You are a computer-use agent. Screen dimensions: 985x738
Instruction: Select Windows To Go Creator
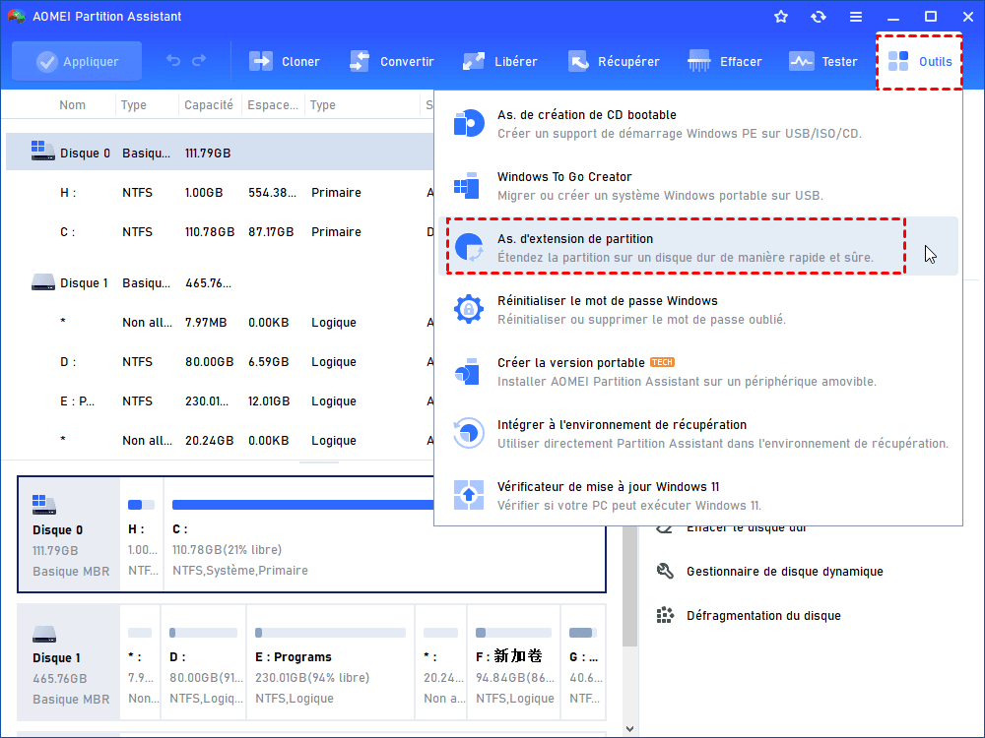pyautogui.click(x=698, y=186)
